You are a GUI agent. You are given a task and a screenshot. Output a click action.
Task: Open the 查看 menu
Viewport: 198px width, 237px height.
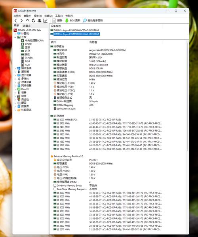point(27,16)
